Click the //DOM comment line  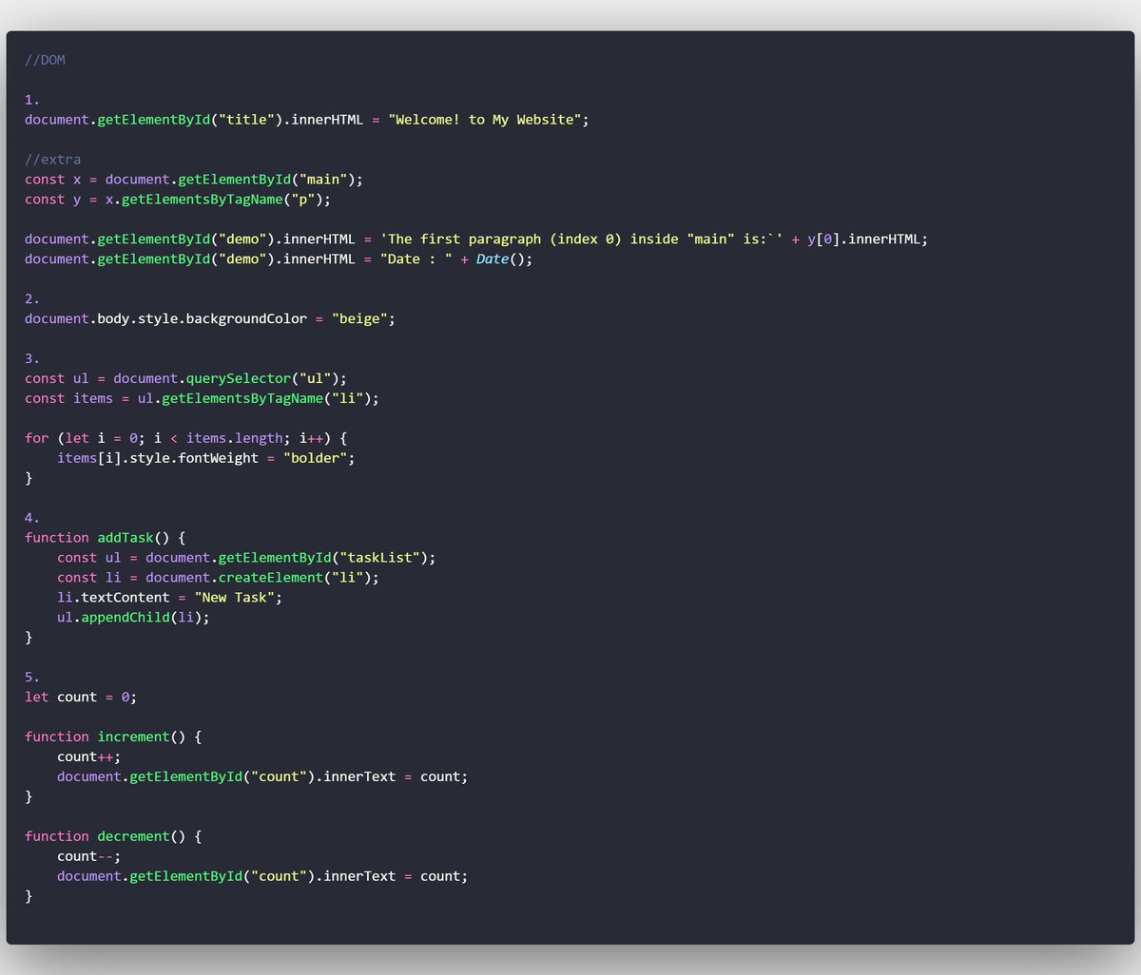pos(45,60)
